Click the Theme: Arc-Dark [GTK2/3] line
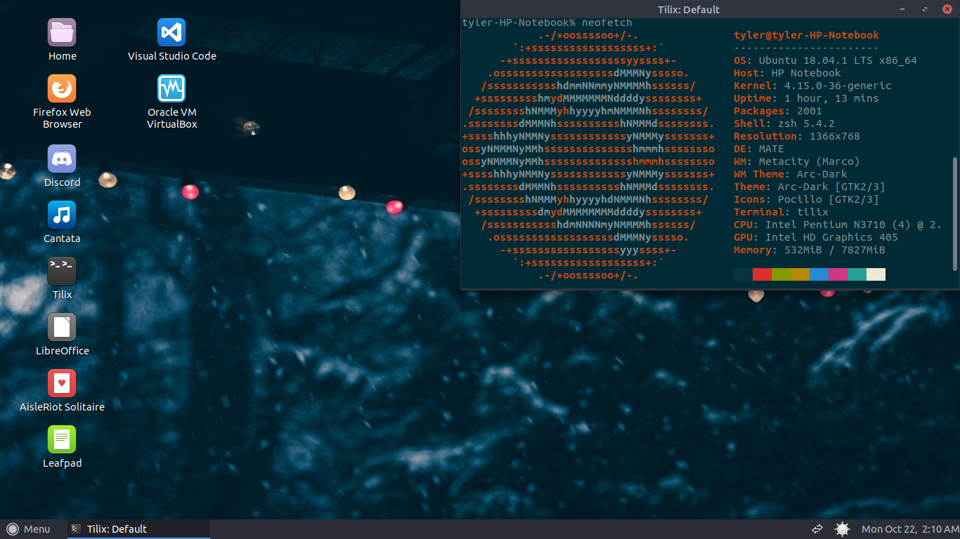This screenshot has width=960, height=539. click(810, 187)
